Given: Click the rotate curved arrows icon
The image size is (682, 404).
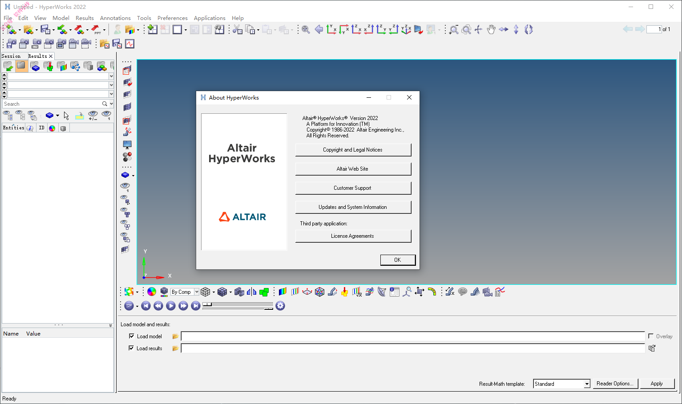Looking at the screenshot, I should coord(529,30).
